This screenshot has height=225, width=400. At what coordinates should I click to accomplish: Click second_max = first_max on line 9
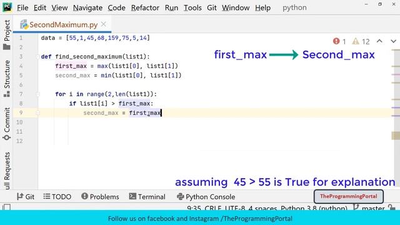tap(122, 113)
